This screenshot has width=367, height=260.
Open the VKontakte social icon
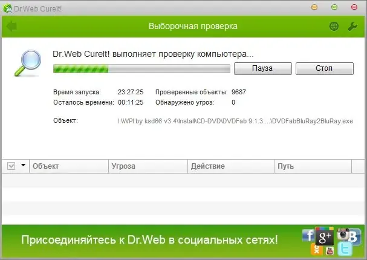(354, 237)
